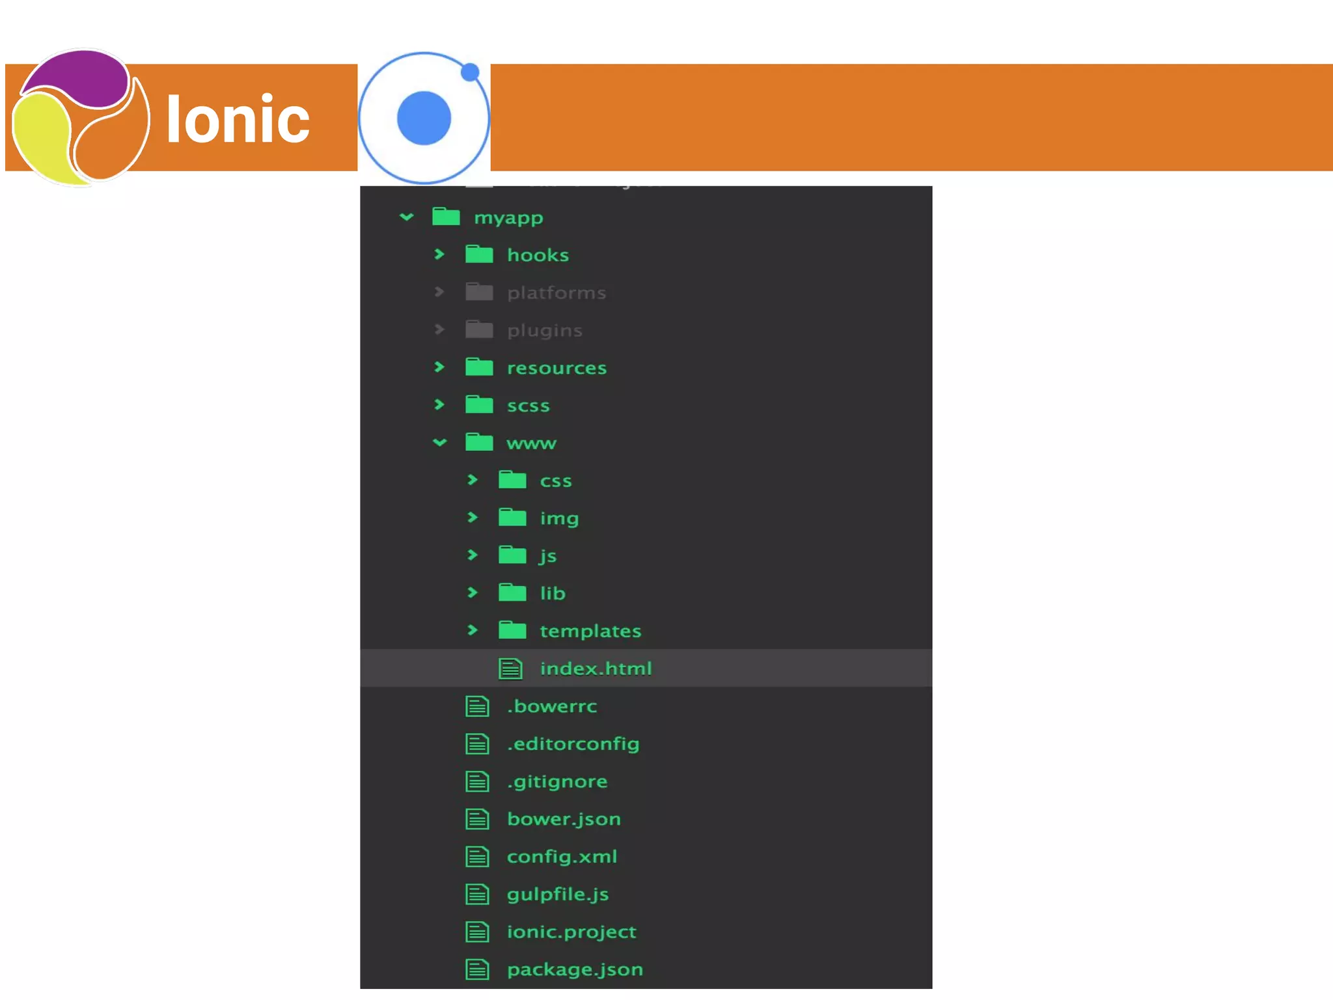The image size is (1333, 1000).
Task: Click the hooks folder icon
Action: 480,254
